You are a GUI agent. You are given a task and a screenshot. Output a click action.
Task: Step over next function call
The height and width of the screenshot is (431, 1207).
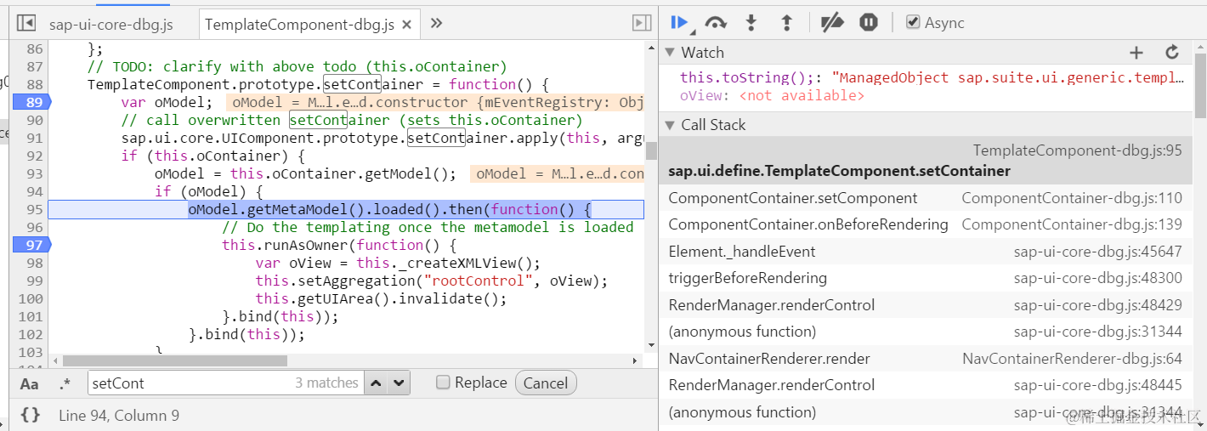click(x=716, y=23)
